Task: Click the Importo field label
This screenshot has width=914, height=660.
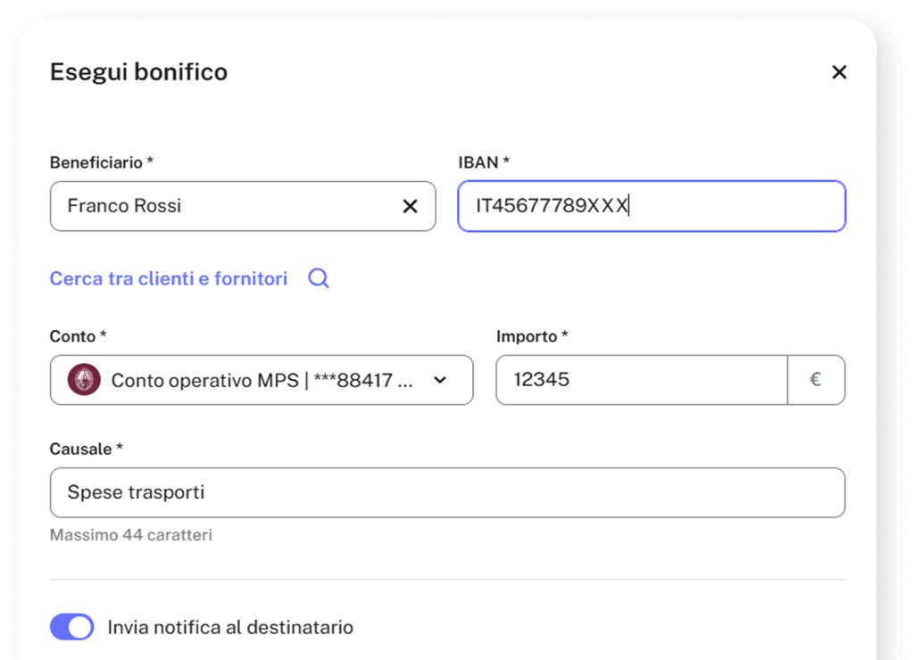Action: (x=532, y=337)
